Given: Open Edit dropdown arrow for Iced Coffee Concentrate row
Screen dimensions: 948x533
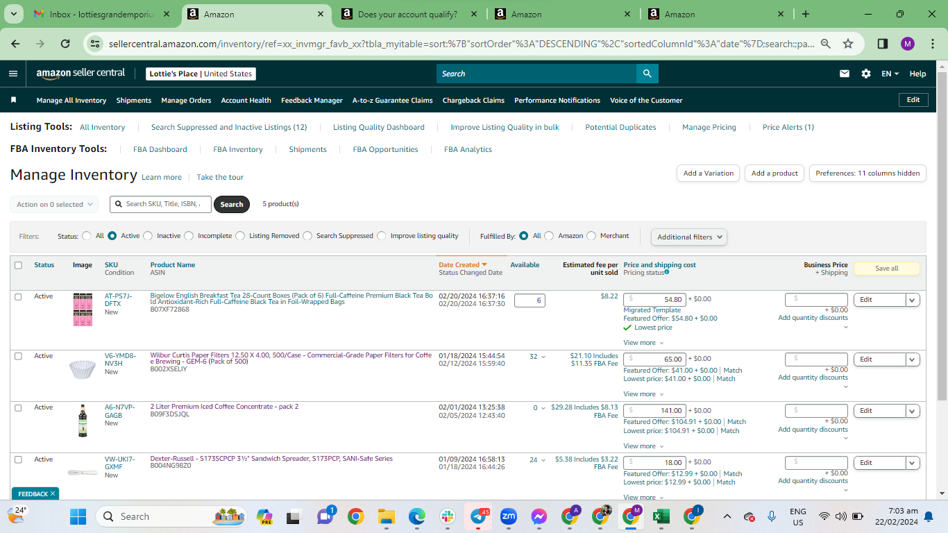Looking at the screenshot, I should 913,411.
